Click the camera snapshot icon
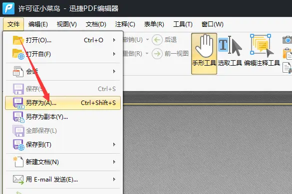The height and width of the screenshot is (194, 292). tap(287, 40)
